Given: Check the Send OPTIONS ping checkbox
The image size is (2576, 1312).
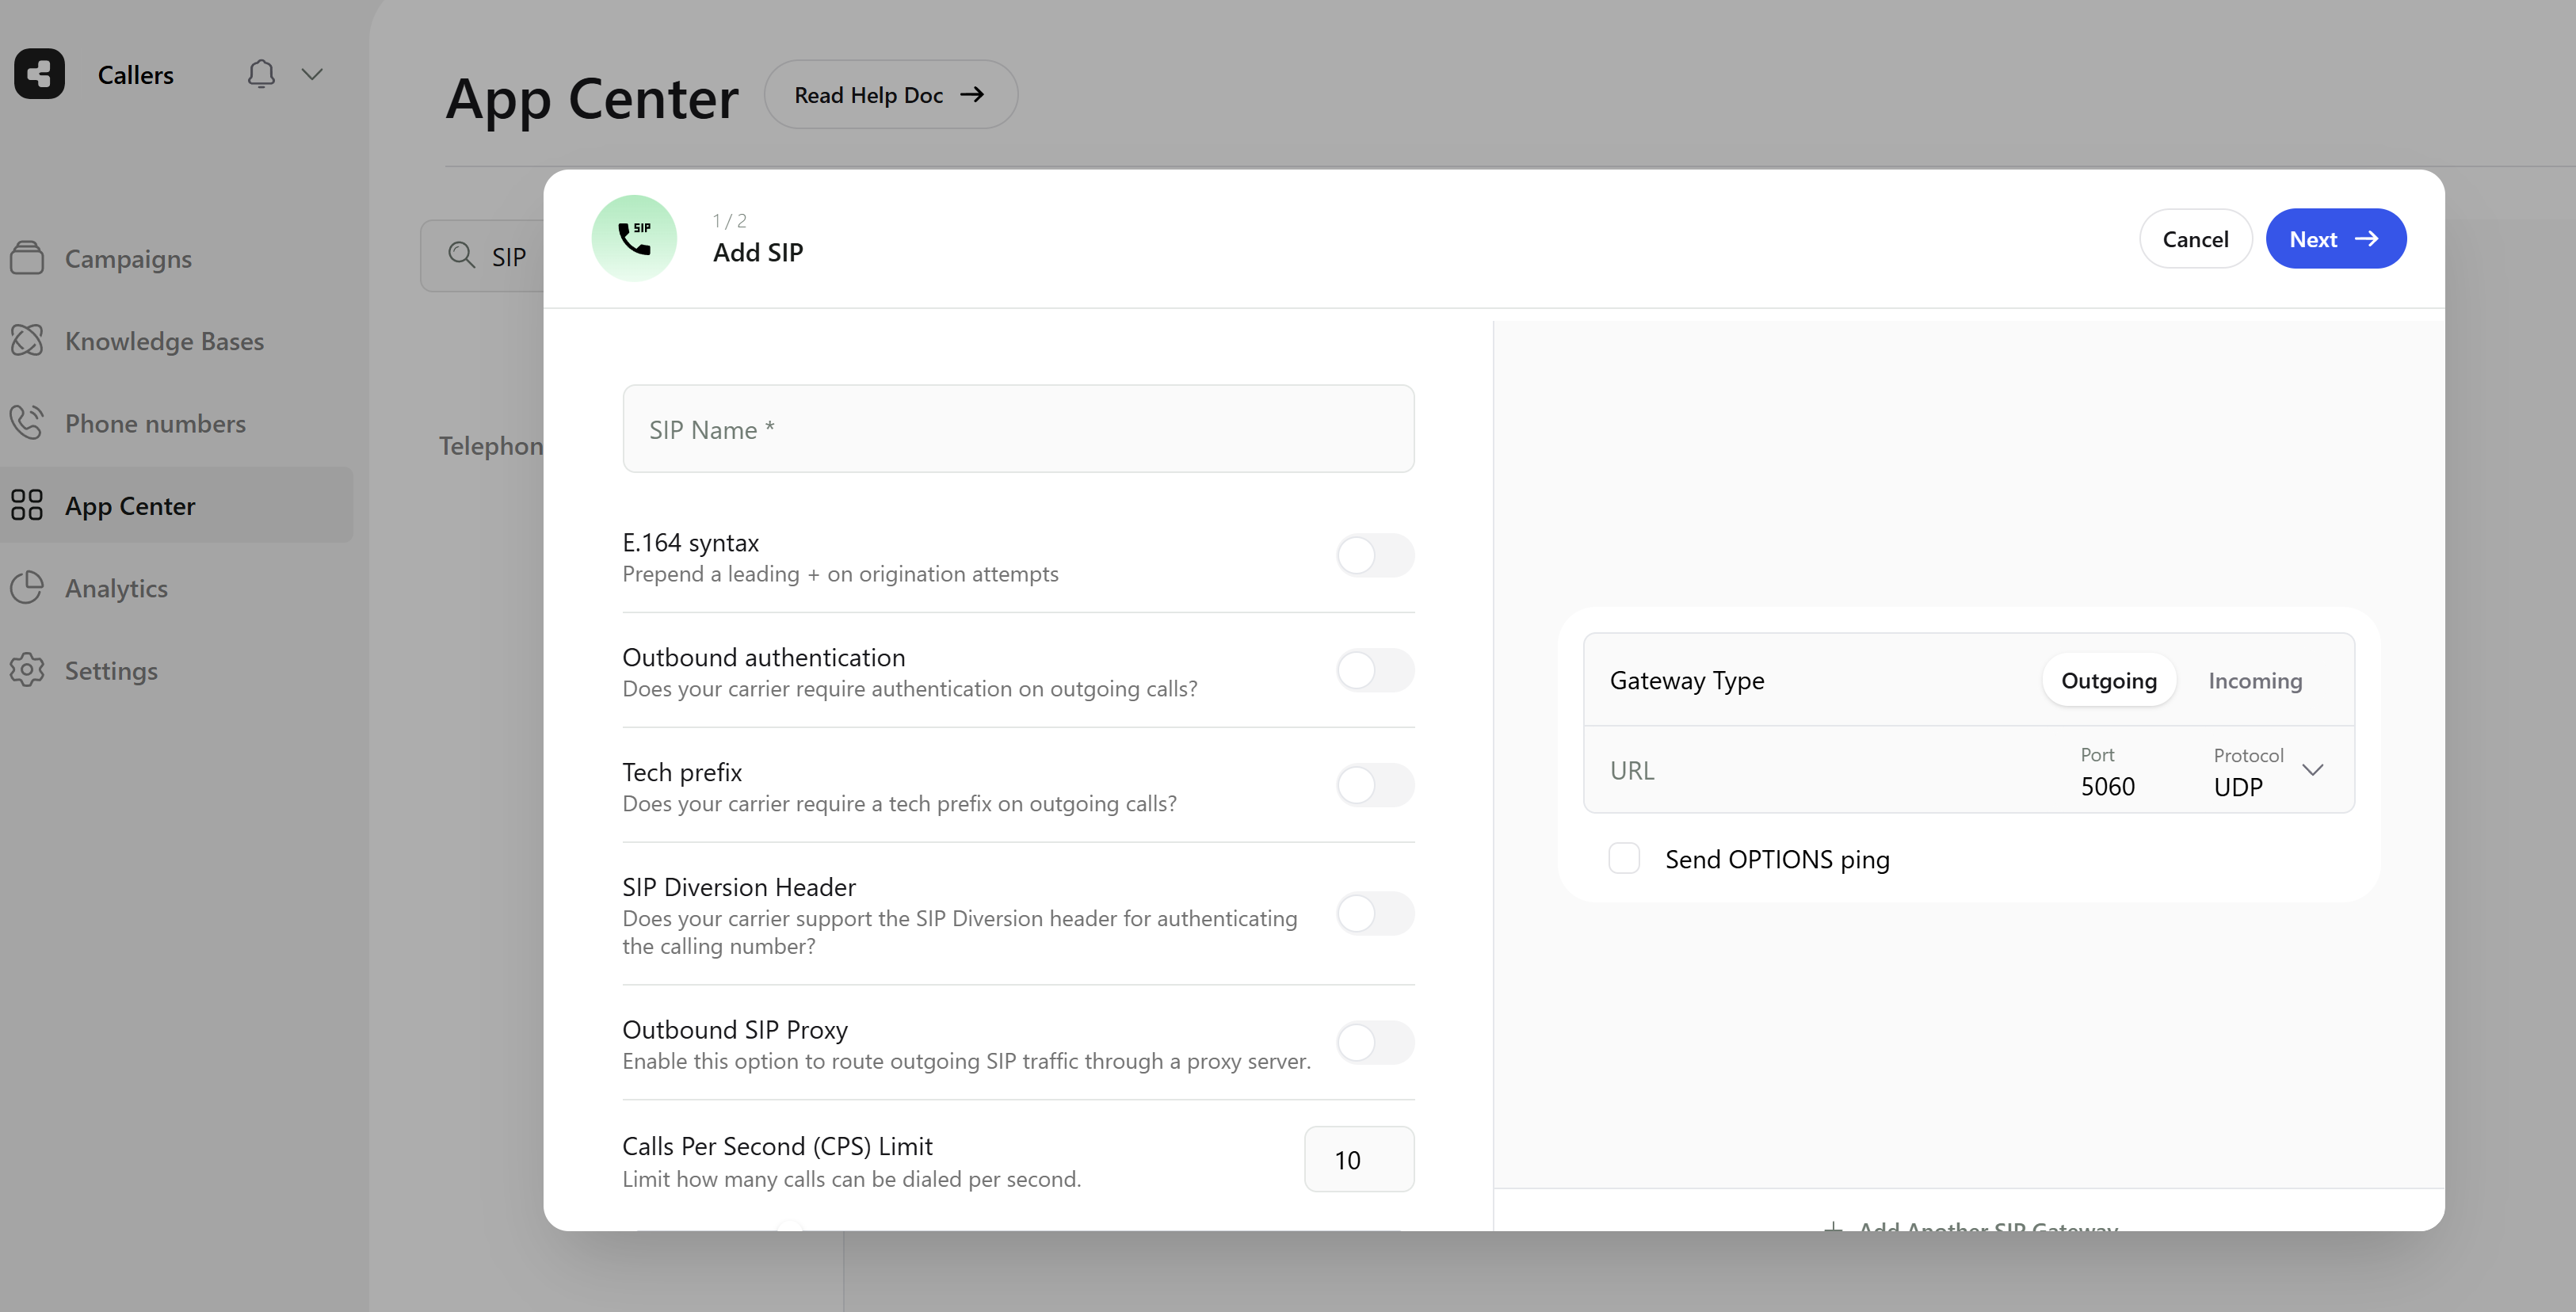Looking at the screenshot, I should 1623,858.
